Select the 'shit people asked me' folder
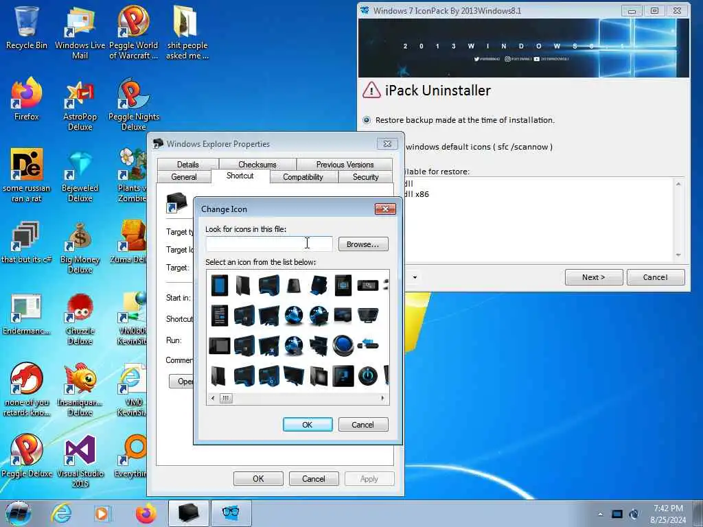This screenshot has width=703, height=527. coord(187,33)
